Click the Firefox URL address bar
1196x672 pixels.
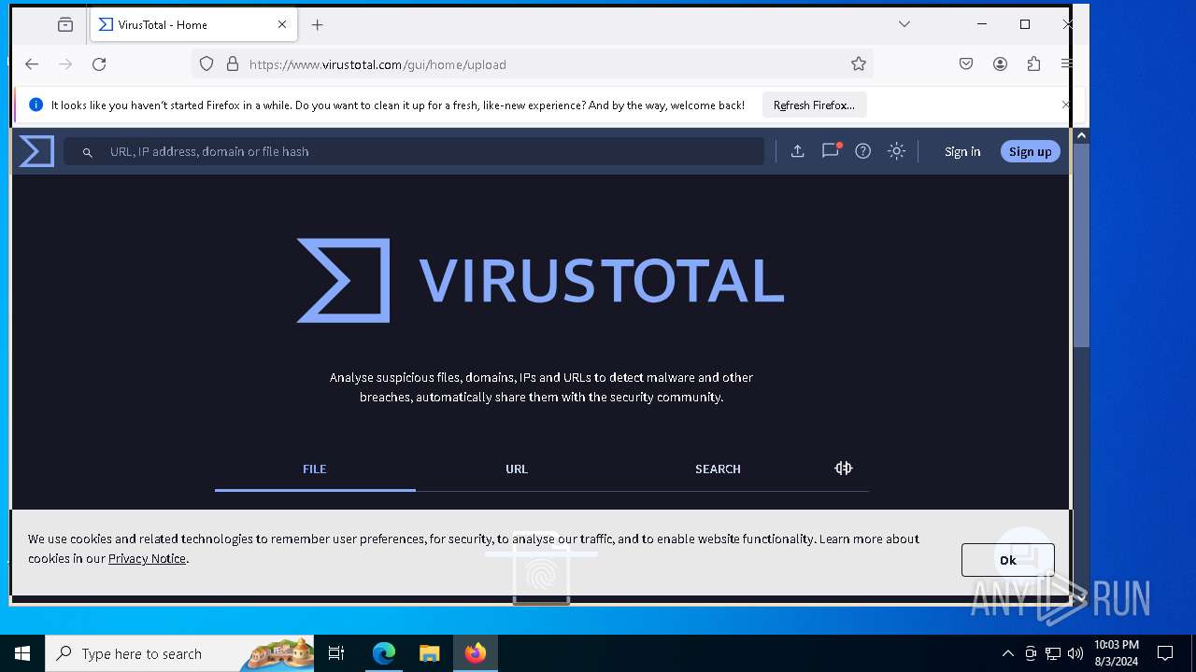coord(533,64)
